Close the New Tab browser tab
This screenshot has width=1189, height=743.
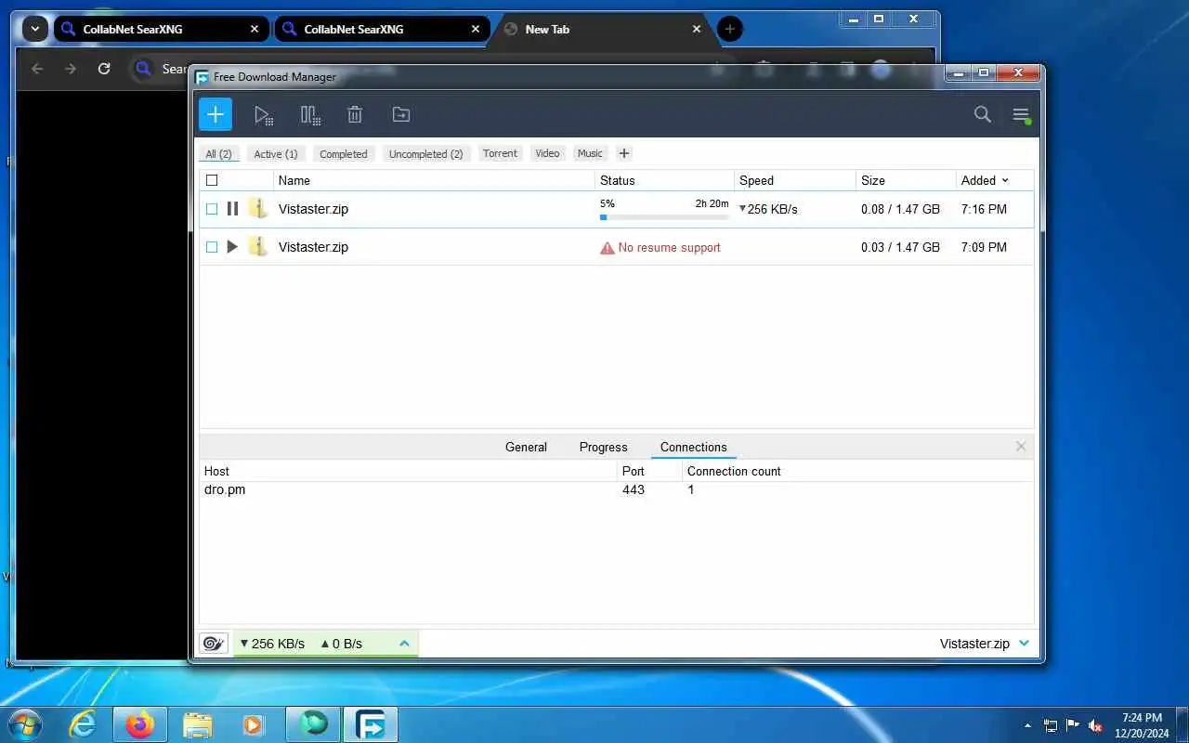(697, 29)
